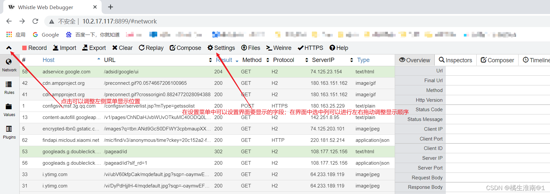Open Settings gear menu
The width and height of the screenshot is (550, 194).
(x=221, y=48)
